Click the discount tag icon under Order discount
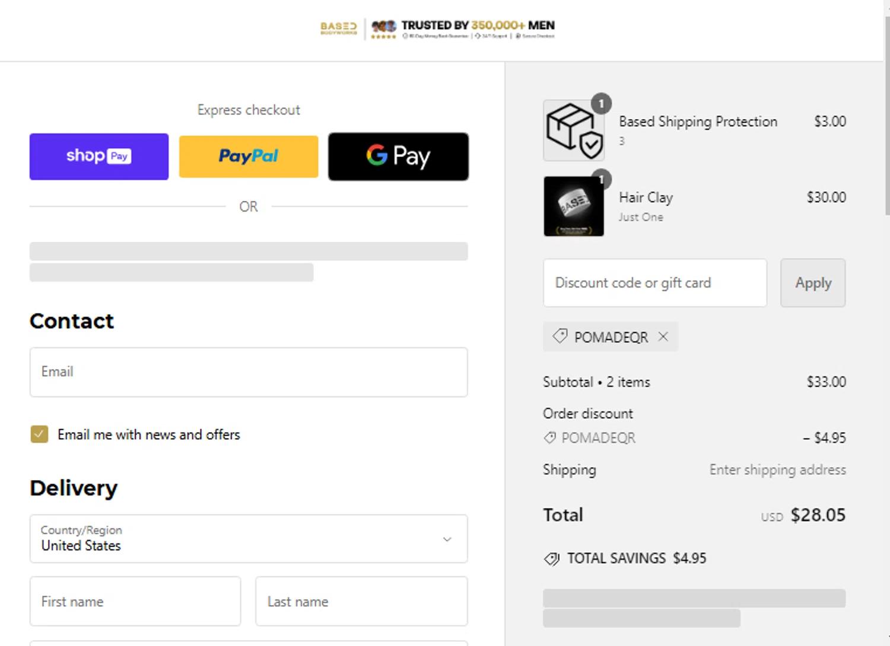The height and width of the screenshot is (646, 890). [x=550, y=438]
